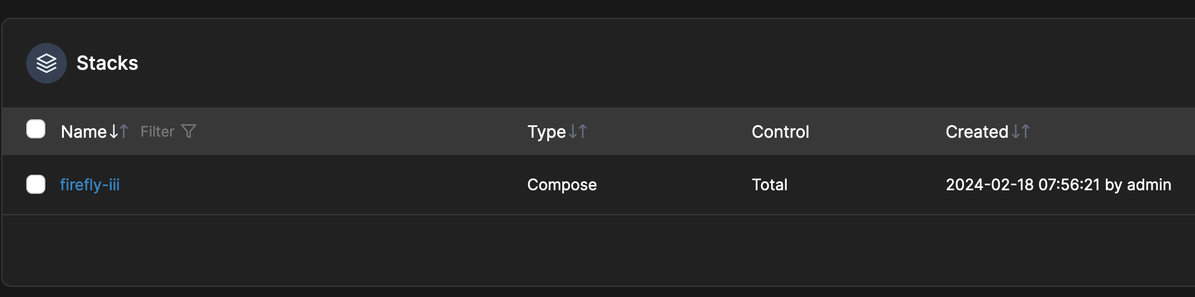Click the Compose type cell
Image resolution: width=1195 pixels, height=297 pixels.
pos(562,185)
